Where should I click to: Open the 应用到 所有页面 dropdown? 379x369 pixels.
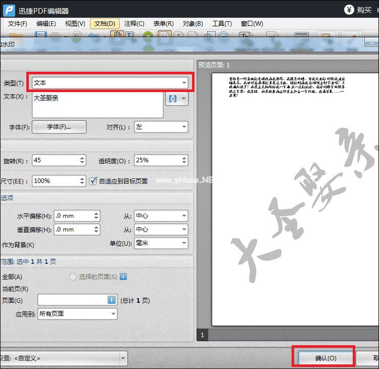tap(77, 314)
